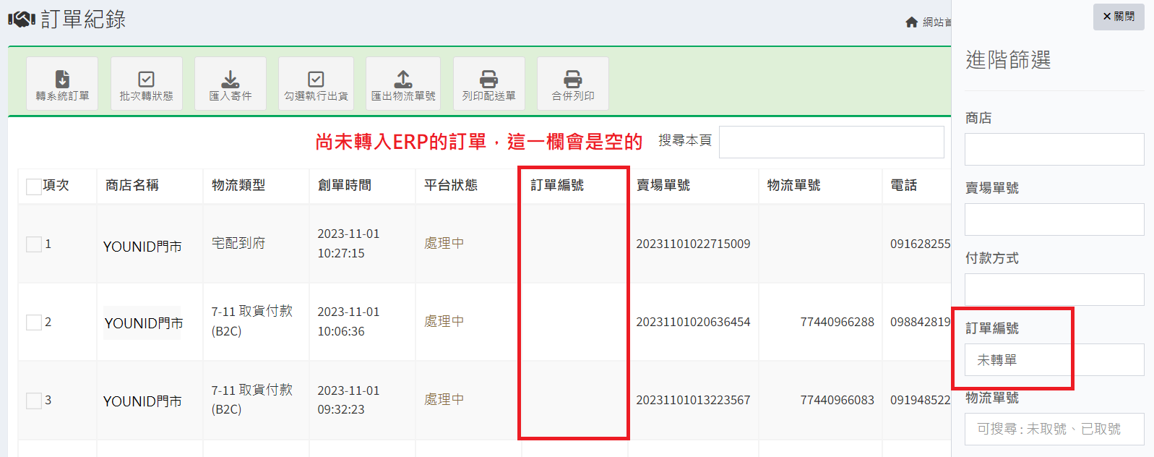Check the checkbox for row 1
This screenshot has width=1154, height=457.
(33, 244)
